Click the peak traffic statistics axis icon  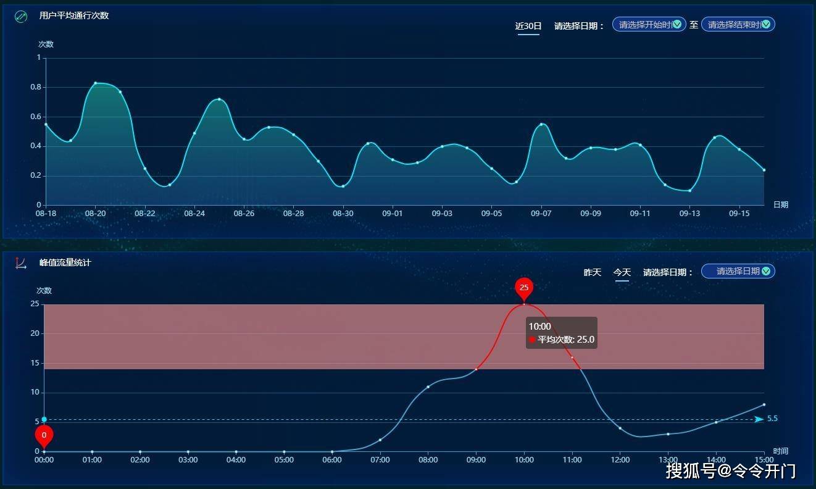pyautogui.click(x=21, y=263)
